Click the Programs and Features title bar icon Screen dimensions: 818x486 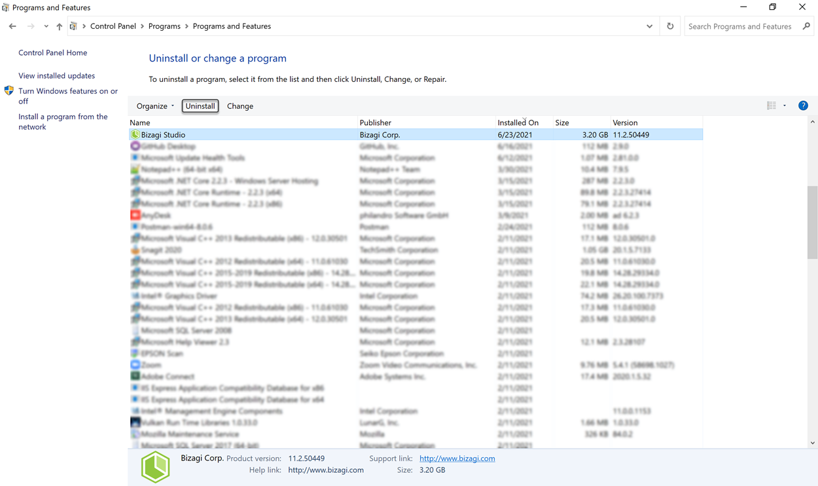[x=6, y=8]
